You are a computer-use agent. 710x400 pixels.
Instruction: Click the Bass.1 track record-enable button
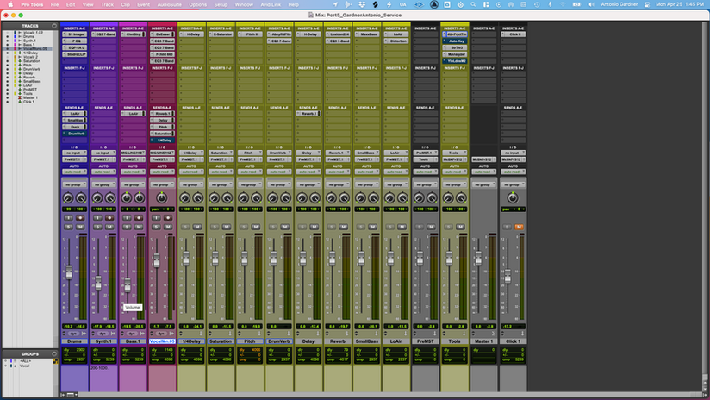tap(139, 218)
